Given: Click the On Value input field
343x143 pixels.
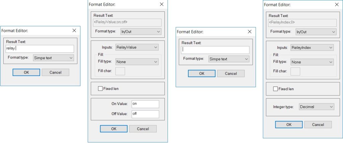Looking at the screenshot, I should pos(145,104).
